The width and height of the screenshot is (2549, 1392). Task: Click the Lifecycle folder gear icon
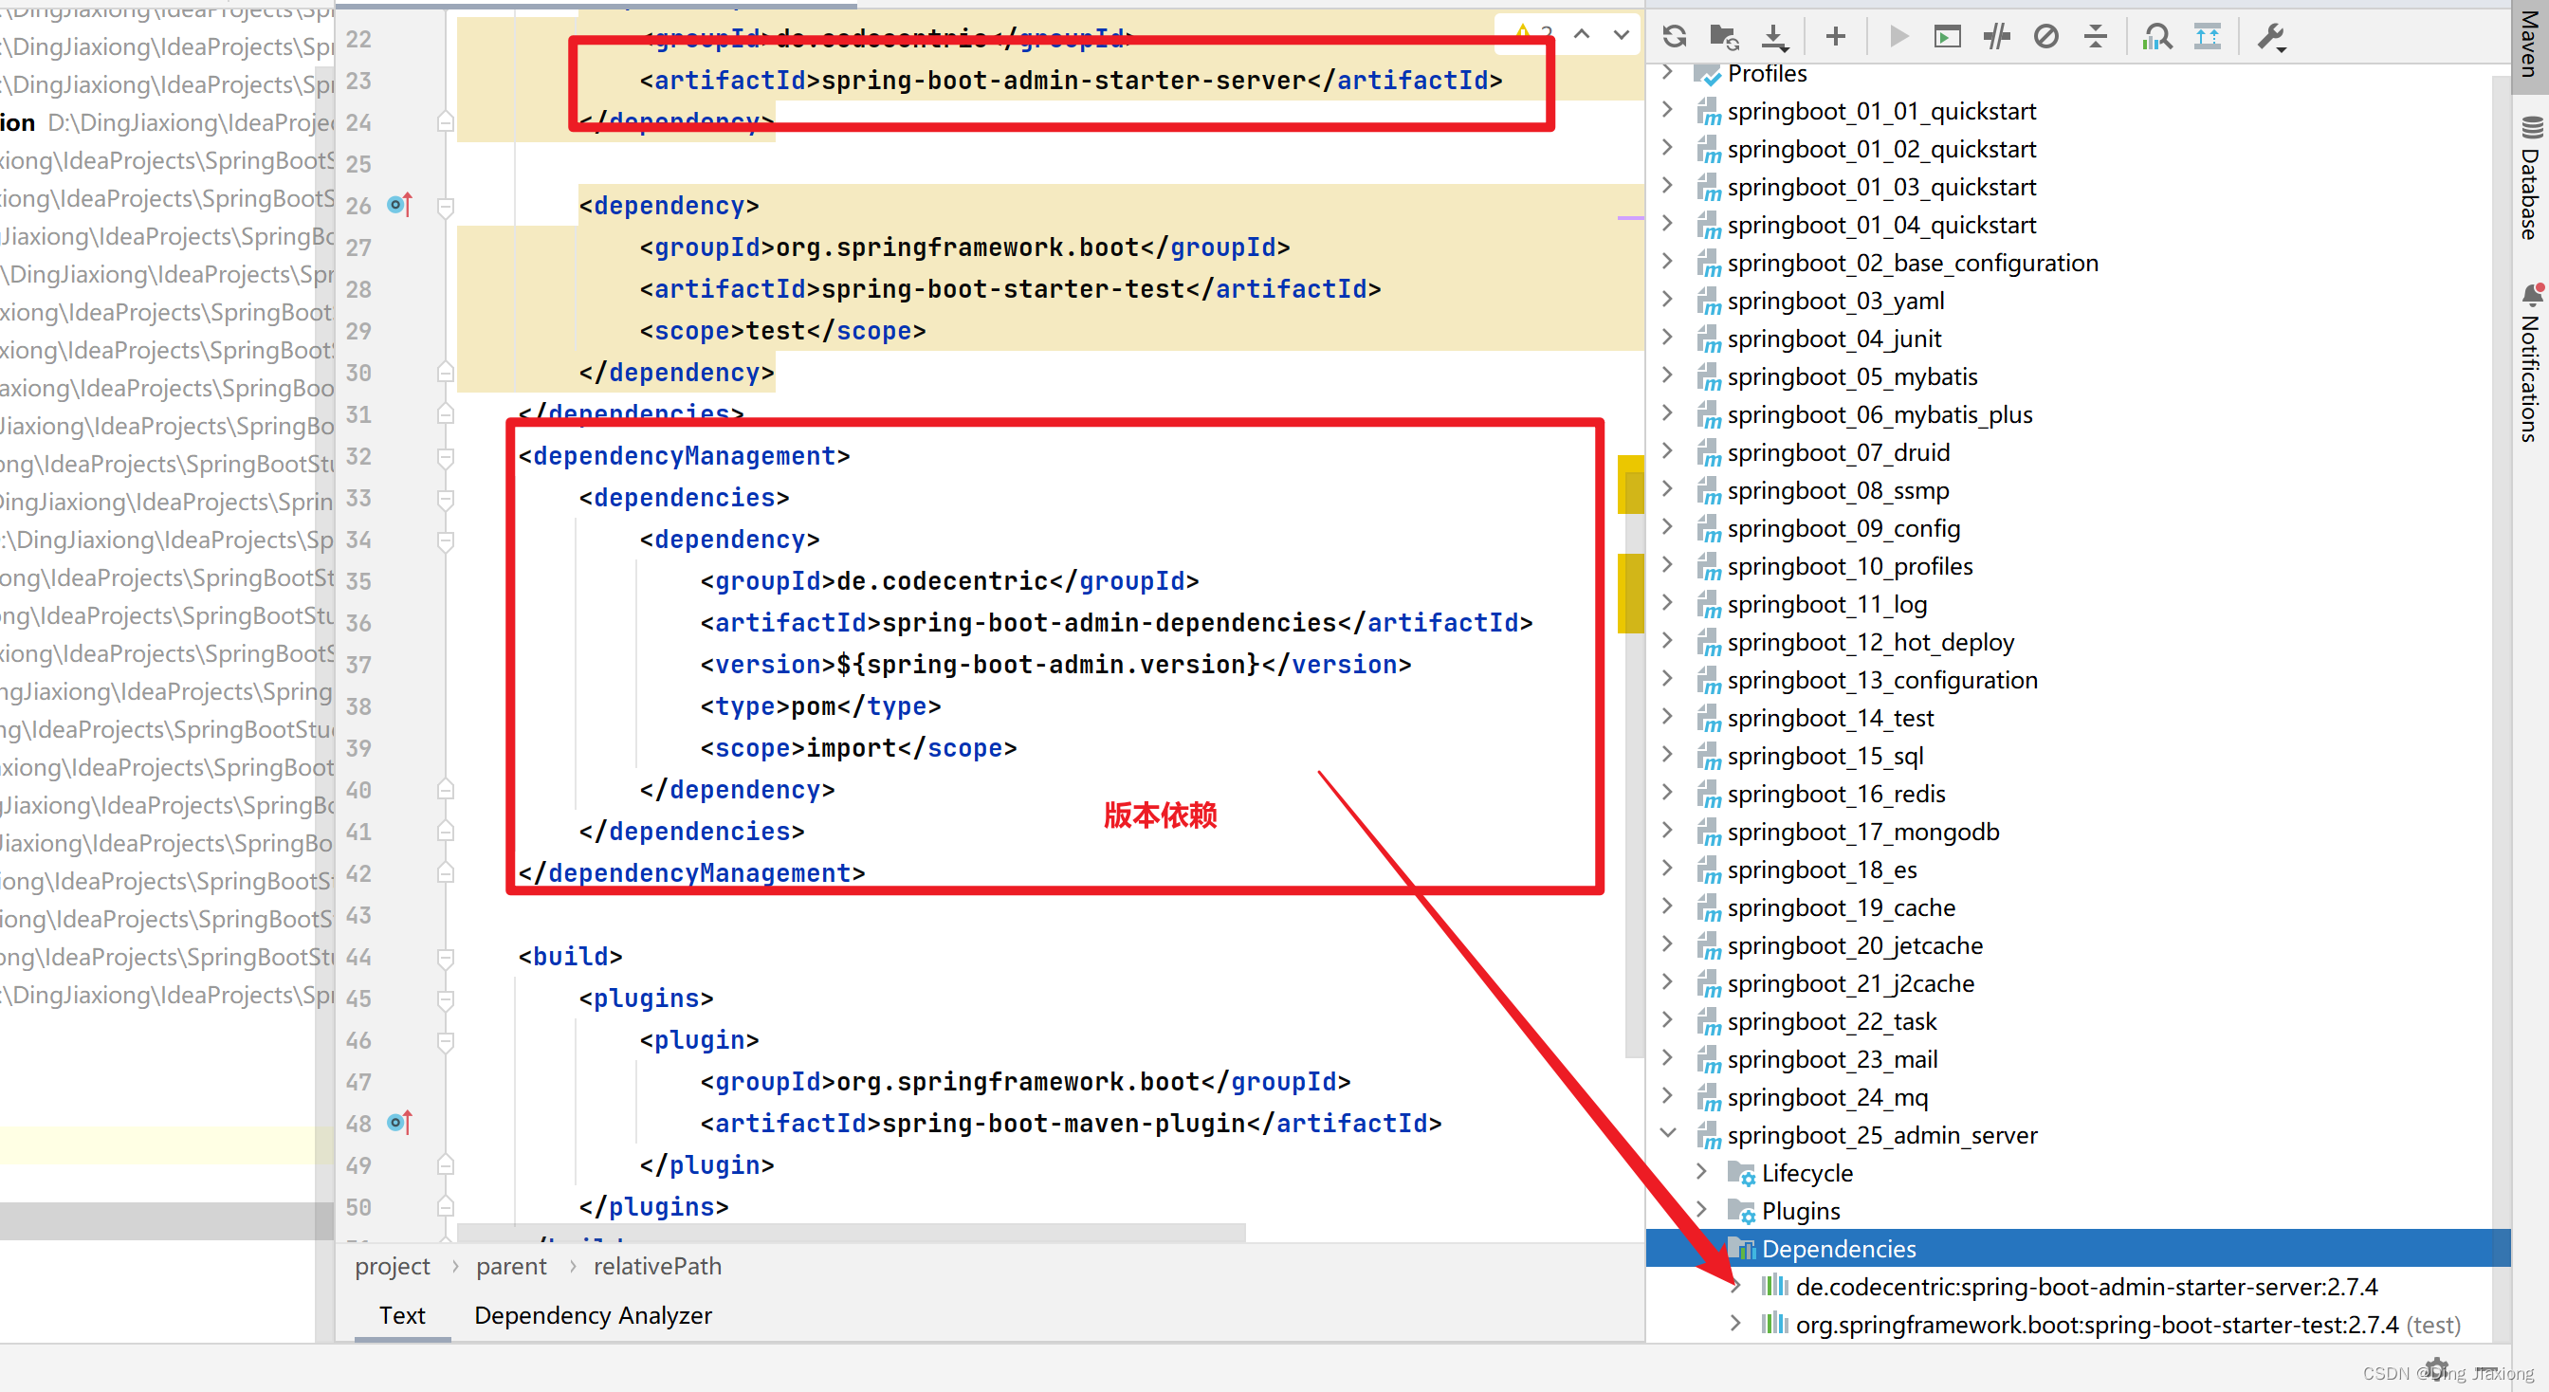1742,1173
